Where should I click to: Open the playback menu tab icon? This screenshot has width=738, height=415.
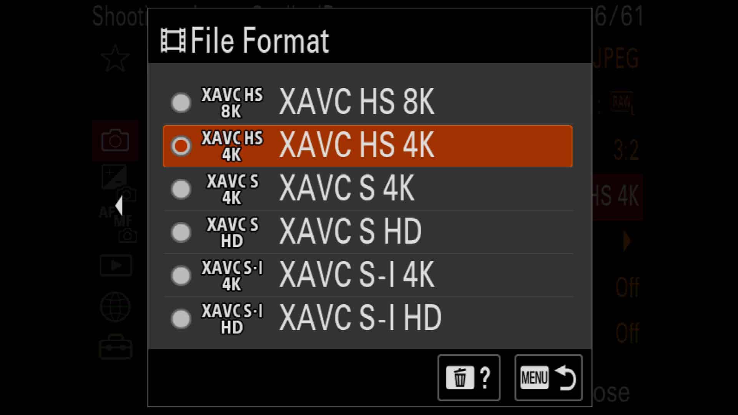click(116, 265)
